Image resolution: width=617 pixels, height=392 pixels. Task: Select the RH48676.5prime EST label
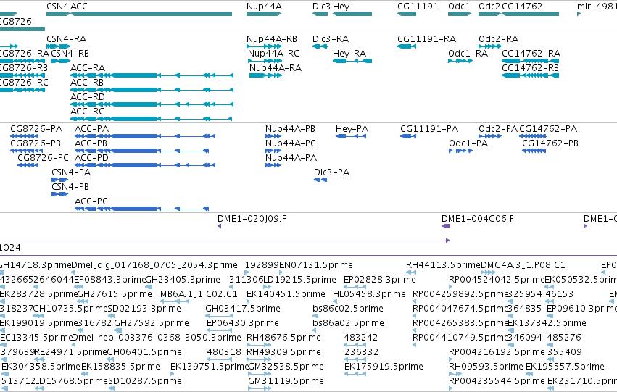point(283,338)
